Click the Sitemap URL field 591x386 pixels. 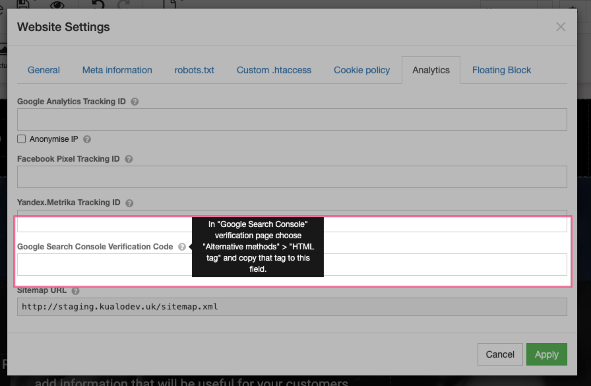[x=292, y=307]
